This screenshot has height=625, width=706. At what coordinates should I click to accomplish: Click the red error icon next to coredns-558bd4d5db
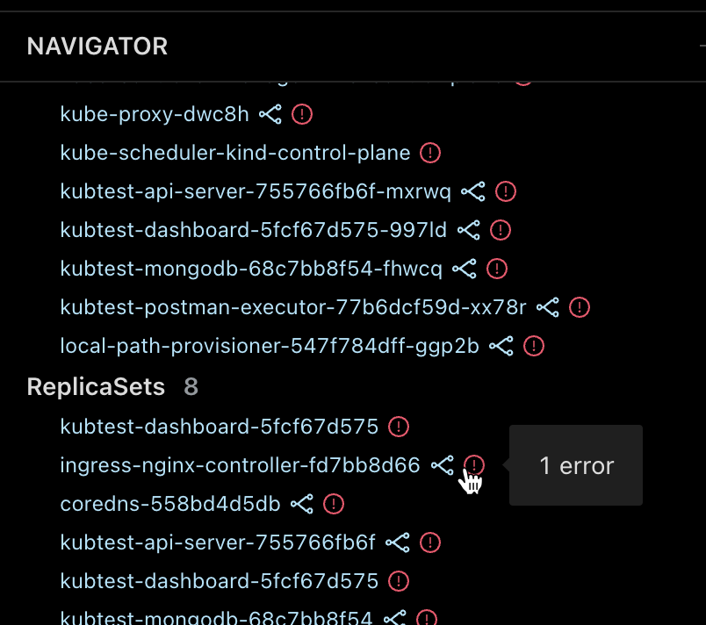pos(334,504)
